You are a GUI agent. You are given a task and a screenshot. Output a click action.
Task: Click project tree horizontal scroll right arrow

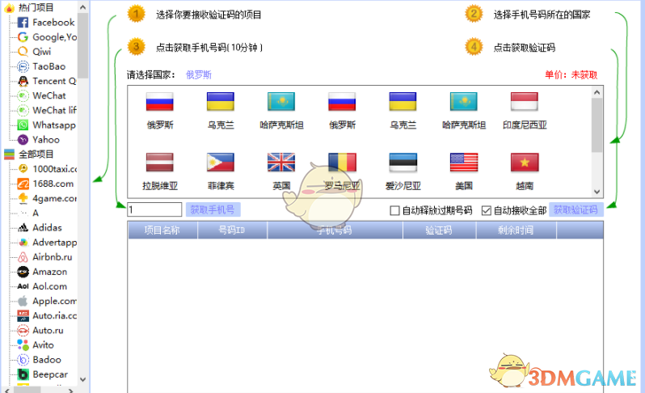click(70, 391)
